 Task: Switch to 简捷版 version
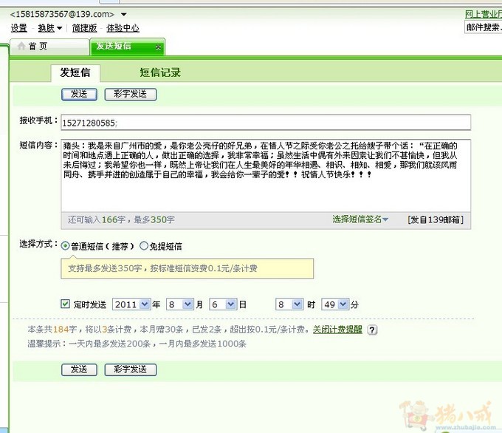pos(84,28)
